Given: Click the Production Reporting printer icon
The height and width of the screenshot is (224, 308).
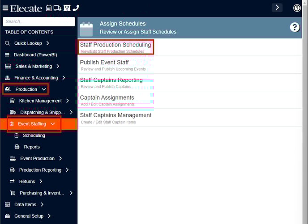Looking at the screenshot, I should pos(12,170).
